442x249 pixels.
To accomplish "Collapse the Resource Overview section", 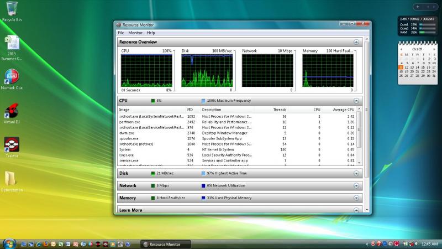I will tap(356, 42).
